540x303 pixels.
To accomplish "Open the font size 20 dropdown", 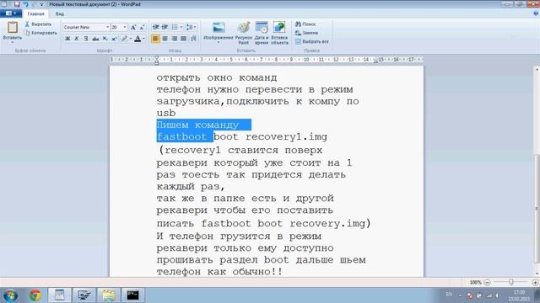I will click(125, 27).
